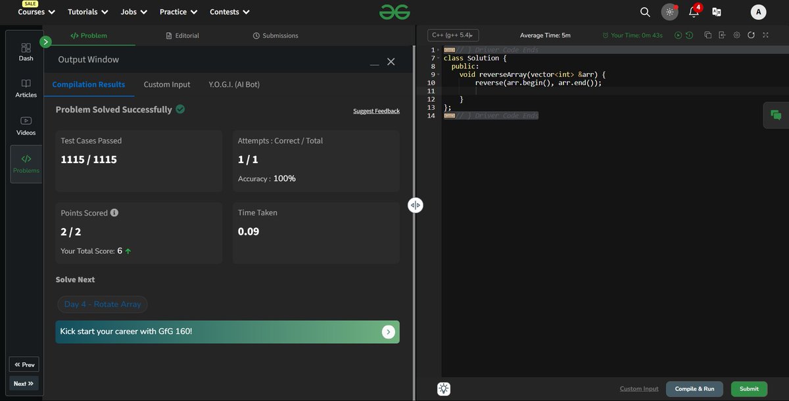Expand the Jobs dropdown menu
The width and height of the screenshot is (789, 401).
[x=134, y=12]
